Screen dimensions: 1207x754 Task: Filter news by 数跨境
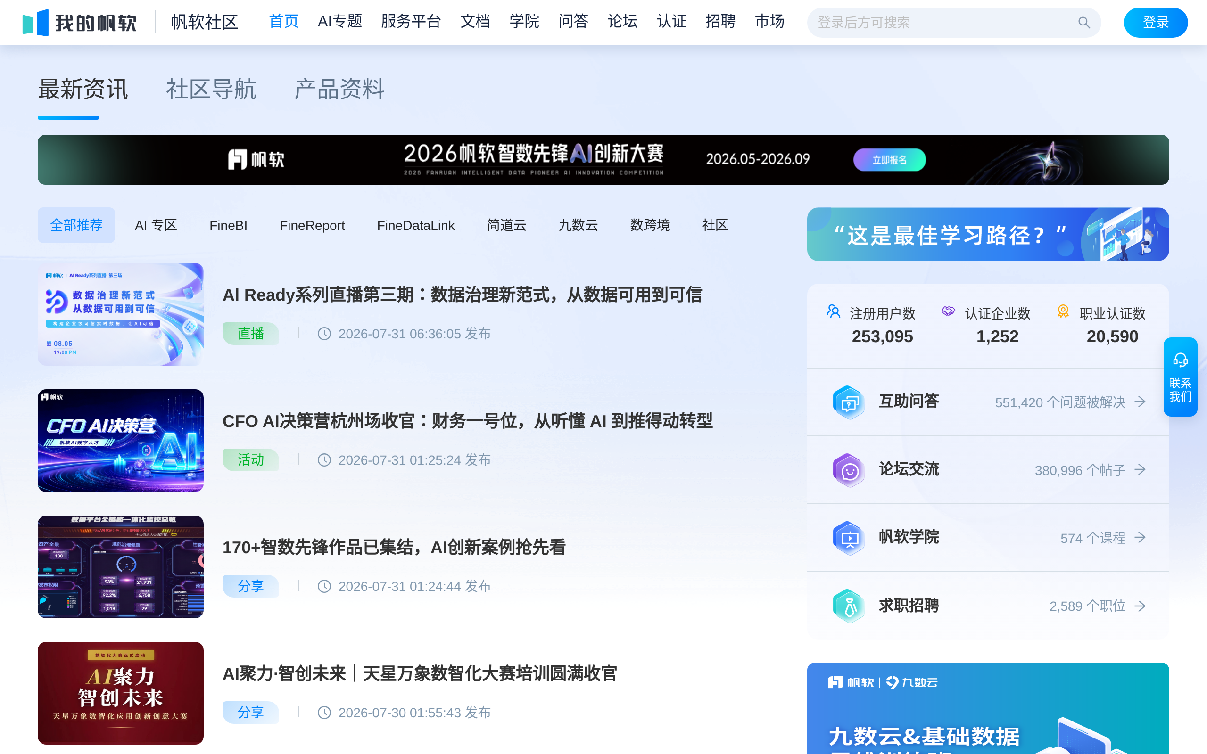point(650,225)
